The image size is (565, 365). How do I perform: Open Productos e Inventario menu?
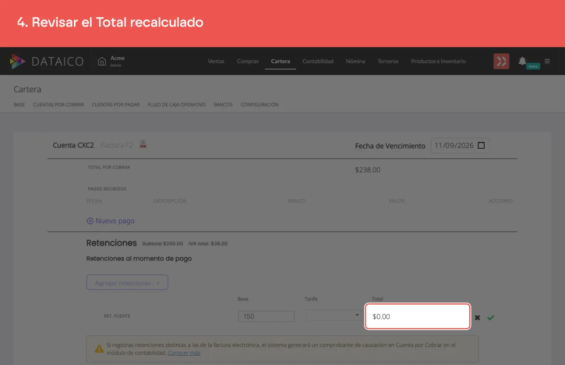[438, 61]
